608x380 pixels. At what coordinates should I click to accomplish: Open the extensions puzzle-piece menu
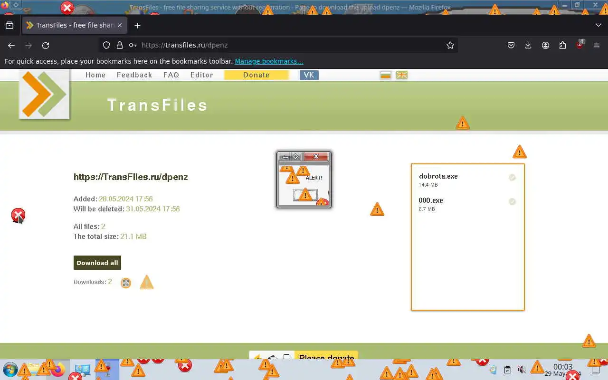pos(562,45)
